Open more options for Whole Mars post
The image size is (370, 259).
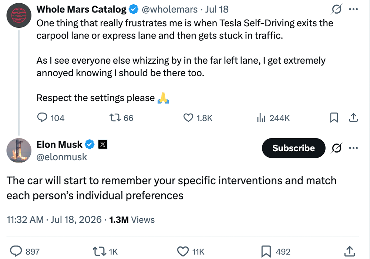353,9
